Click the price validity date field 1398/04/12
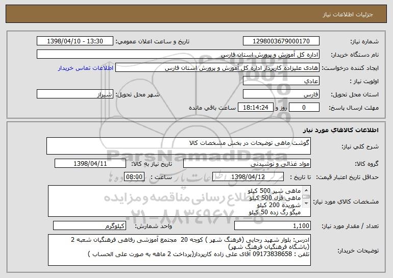 point(248,177)
